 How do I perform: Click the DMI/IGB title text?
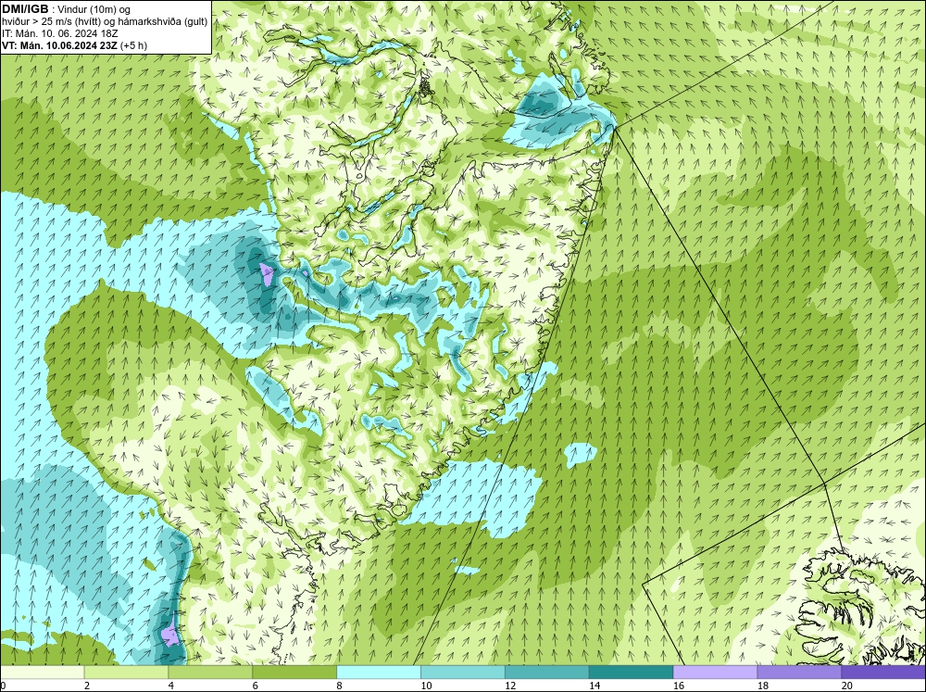click(25, 9)
